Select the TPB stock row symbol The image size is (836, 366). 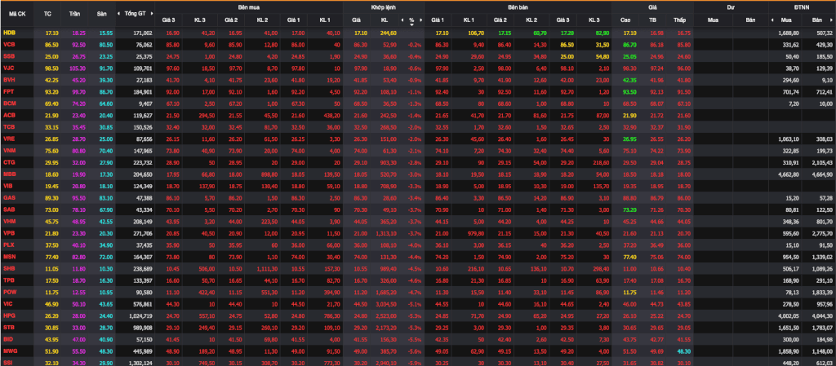pos(9,280)
